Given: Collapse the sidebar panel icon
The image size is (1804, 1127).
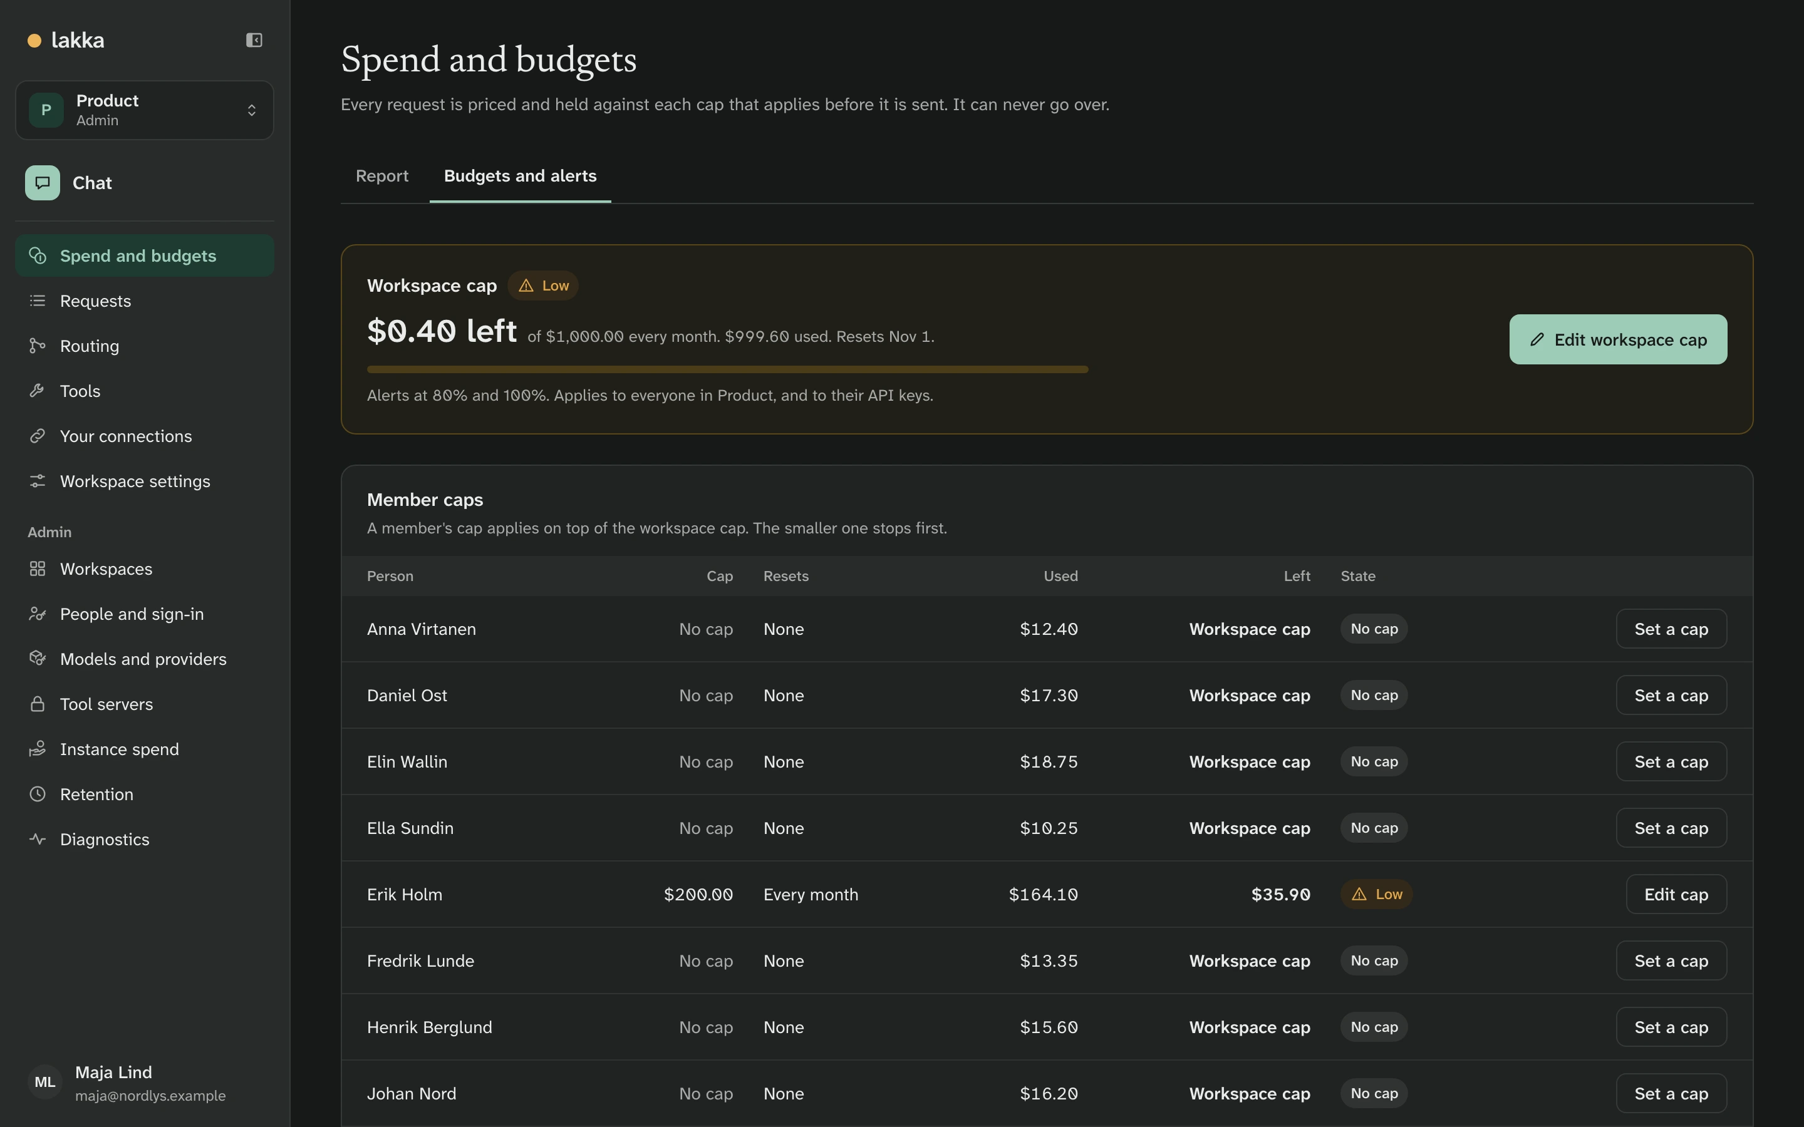Looking at the screenshot, I should 254,40.
